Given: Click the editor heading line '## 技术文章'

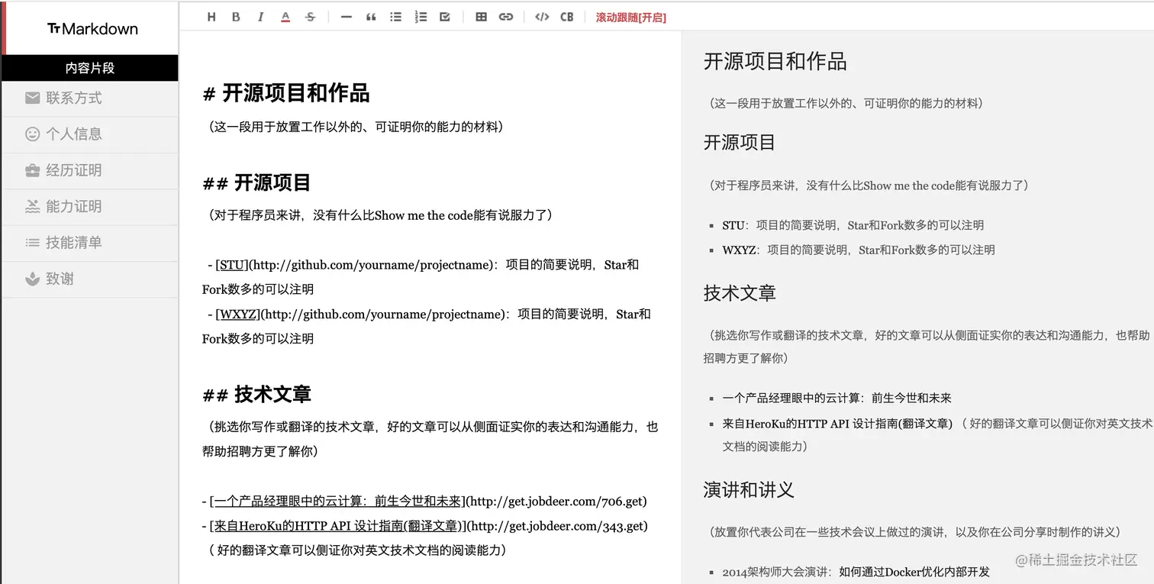Looking at the screenshot, I should [x=256, y=394].
